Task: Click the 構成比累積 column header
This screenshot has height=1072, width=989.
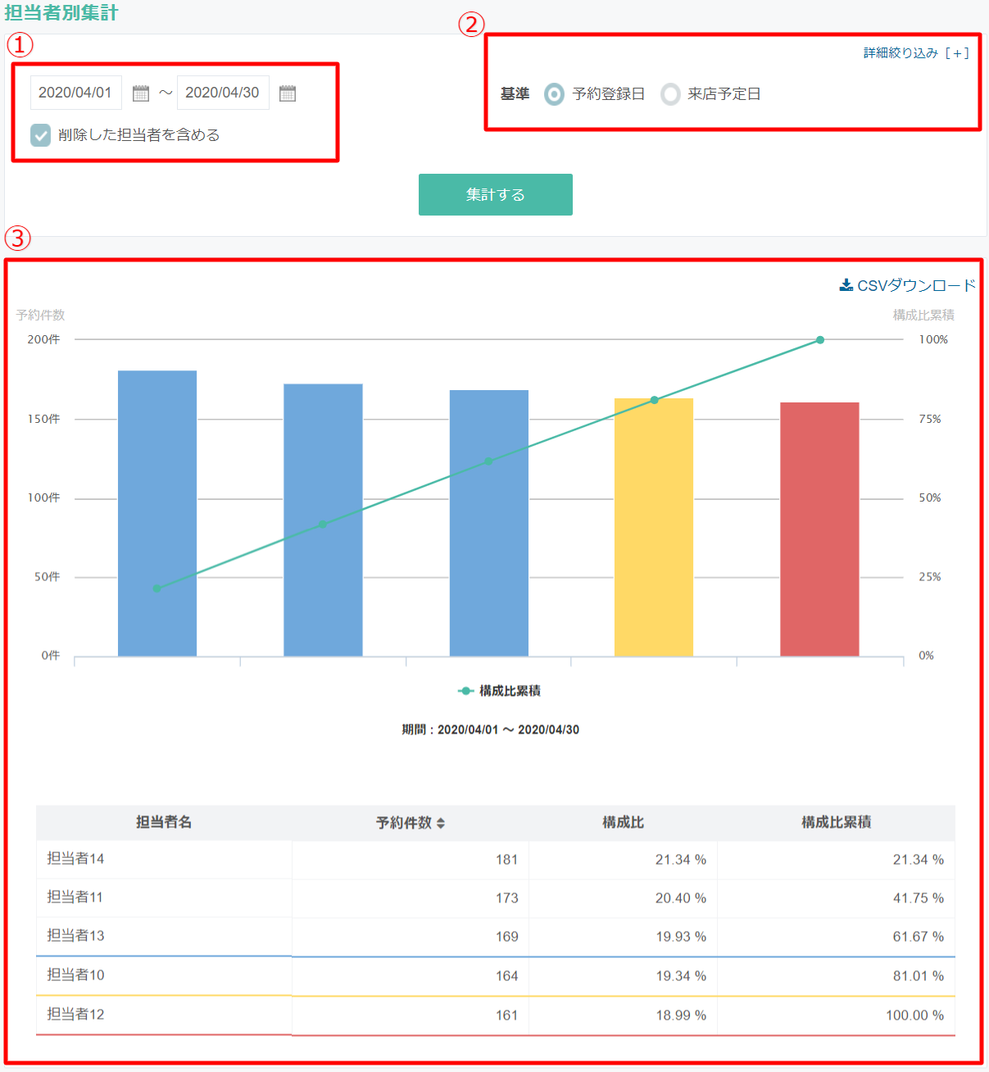Action: pos(836,822)
